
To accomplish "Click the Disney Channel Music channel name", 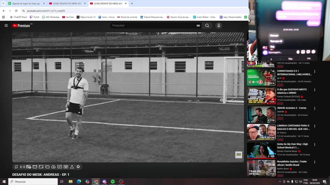I will [x=287, y=151].
